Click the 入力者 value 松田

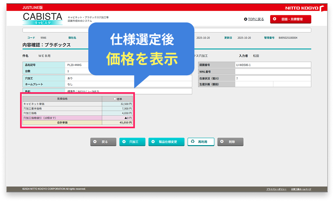pyautogui.click(x=256, y=56)
